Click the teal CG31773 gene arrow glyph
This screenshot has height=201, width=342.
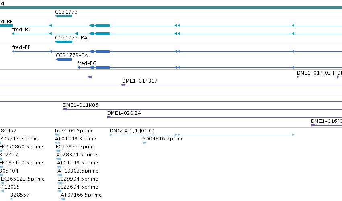pos(63,16)
